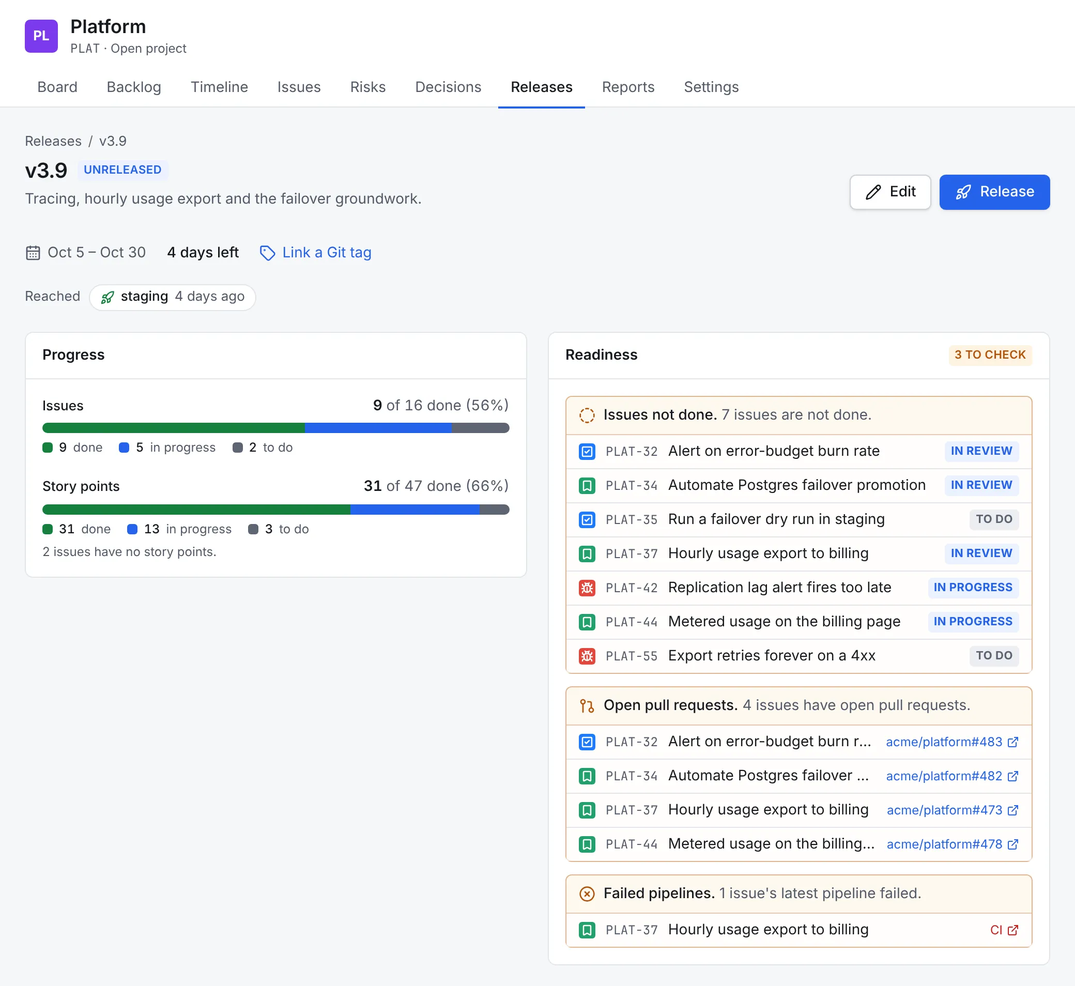The width and height of the screenshot is (1075, 986).
Task: Click the Edit button
Action: click(890, 192)
